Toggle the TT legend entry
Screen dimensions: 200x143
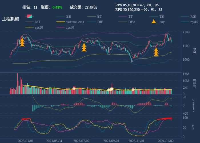coord(125,17)
